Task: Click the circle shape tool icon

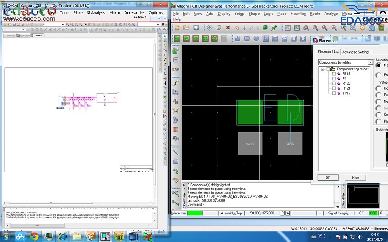Action: [256, 39]
